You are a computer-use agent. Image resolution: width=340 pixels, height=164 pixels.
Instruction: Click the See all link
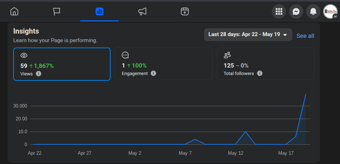tap(305, 36)
